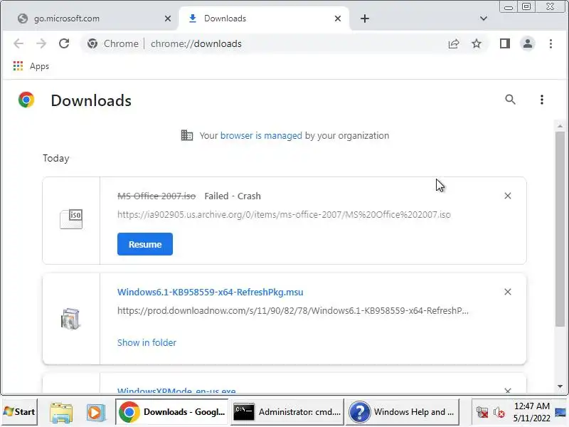
Task: Bookmark this tab with the star icon
Action: pyautogui.click(x=477, y=43)
